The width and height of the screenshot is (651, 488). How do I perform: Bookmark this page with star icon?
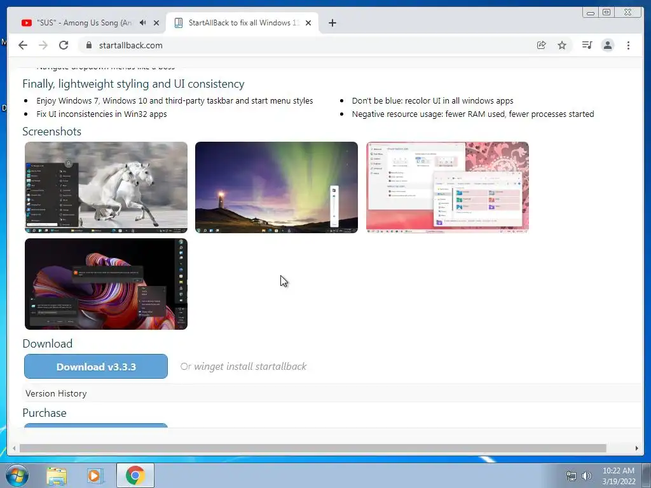pyautogui.click(x=562, y=45)
